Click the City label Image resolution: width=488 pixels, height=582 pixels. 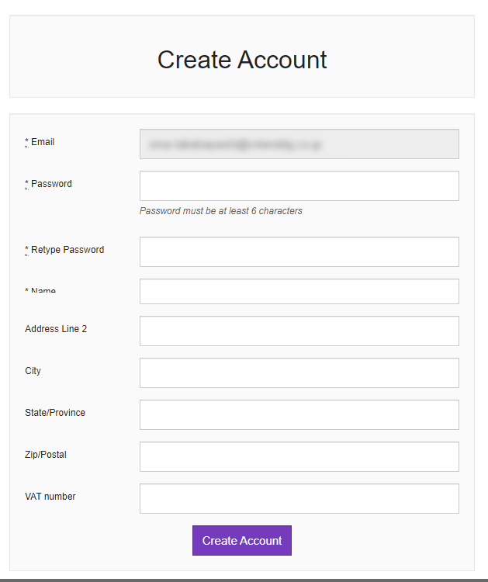point(33,371)
